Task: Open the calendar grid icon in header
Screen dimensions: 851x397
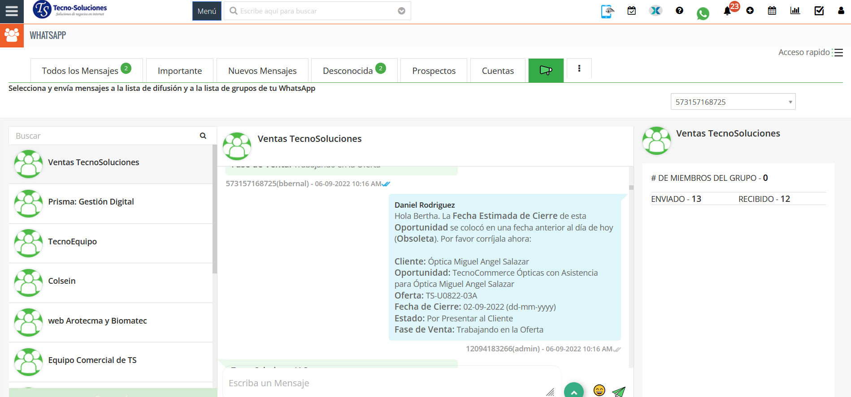Action: pyautogui.click(x=772, y=11)
